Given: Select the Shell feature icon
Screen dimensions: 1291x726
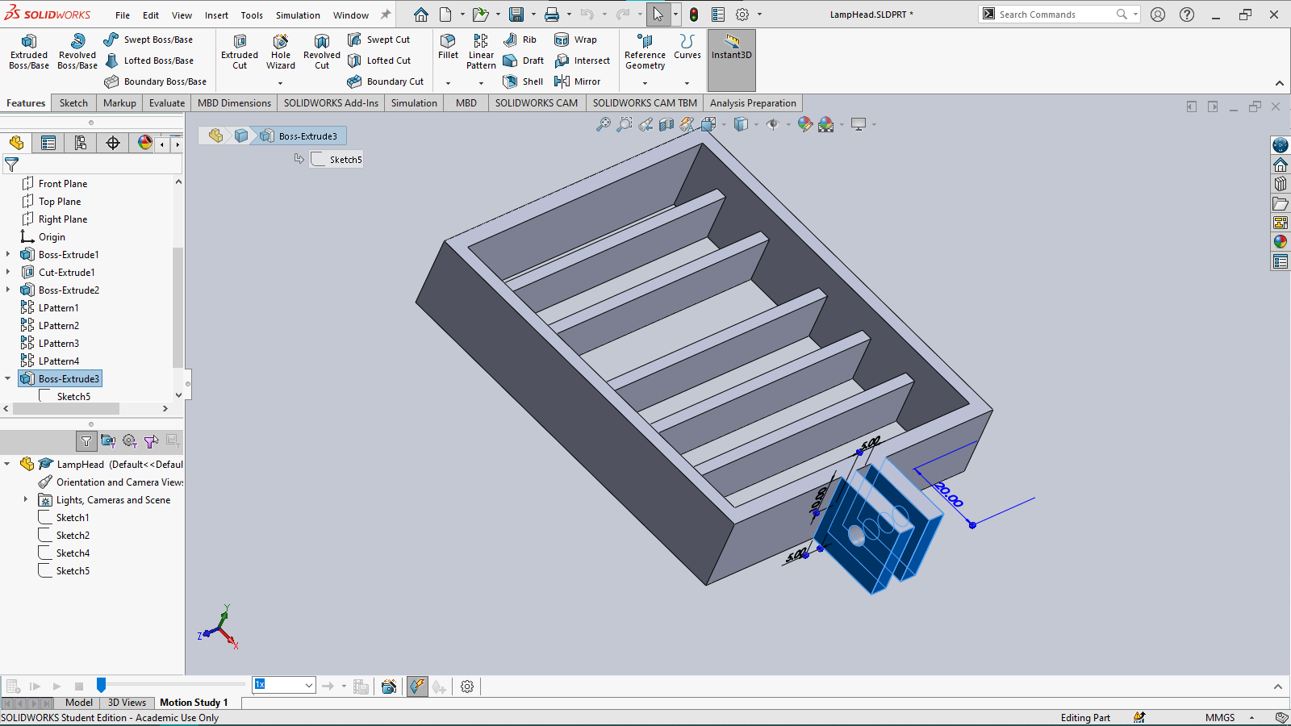Looking at the screenshot, I should (x=523, y=81).
